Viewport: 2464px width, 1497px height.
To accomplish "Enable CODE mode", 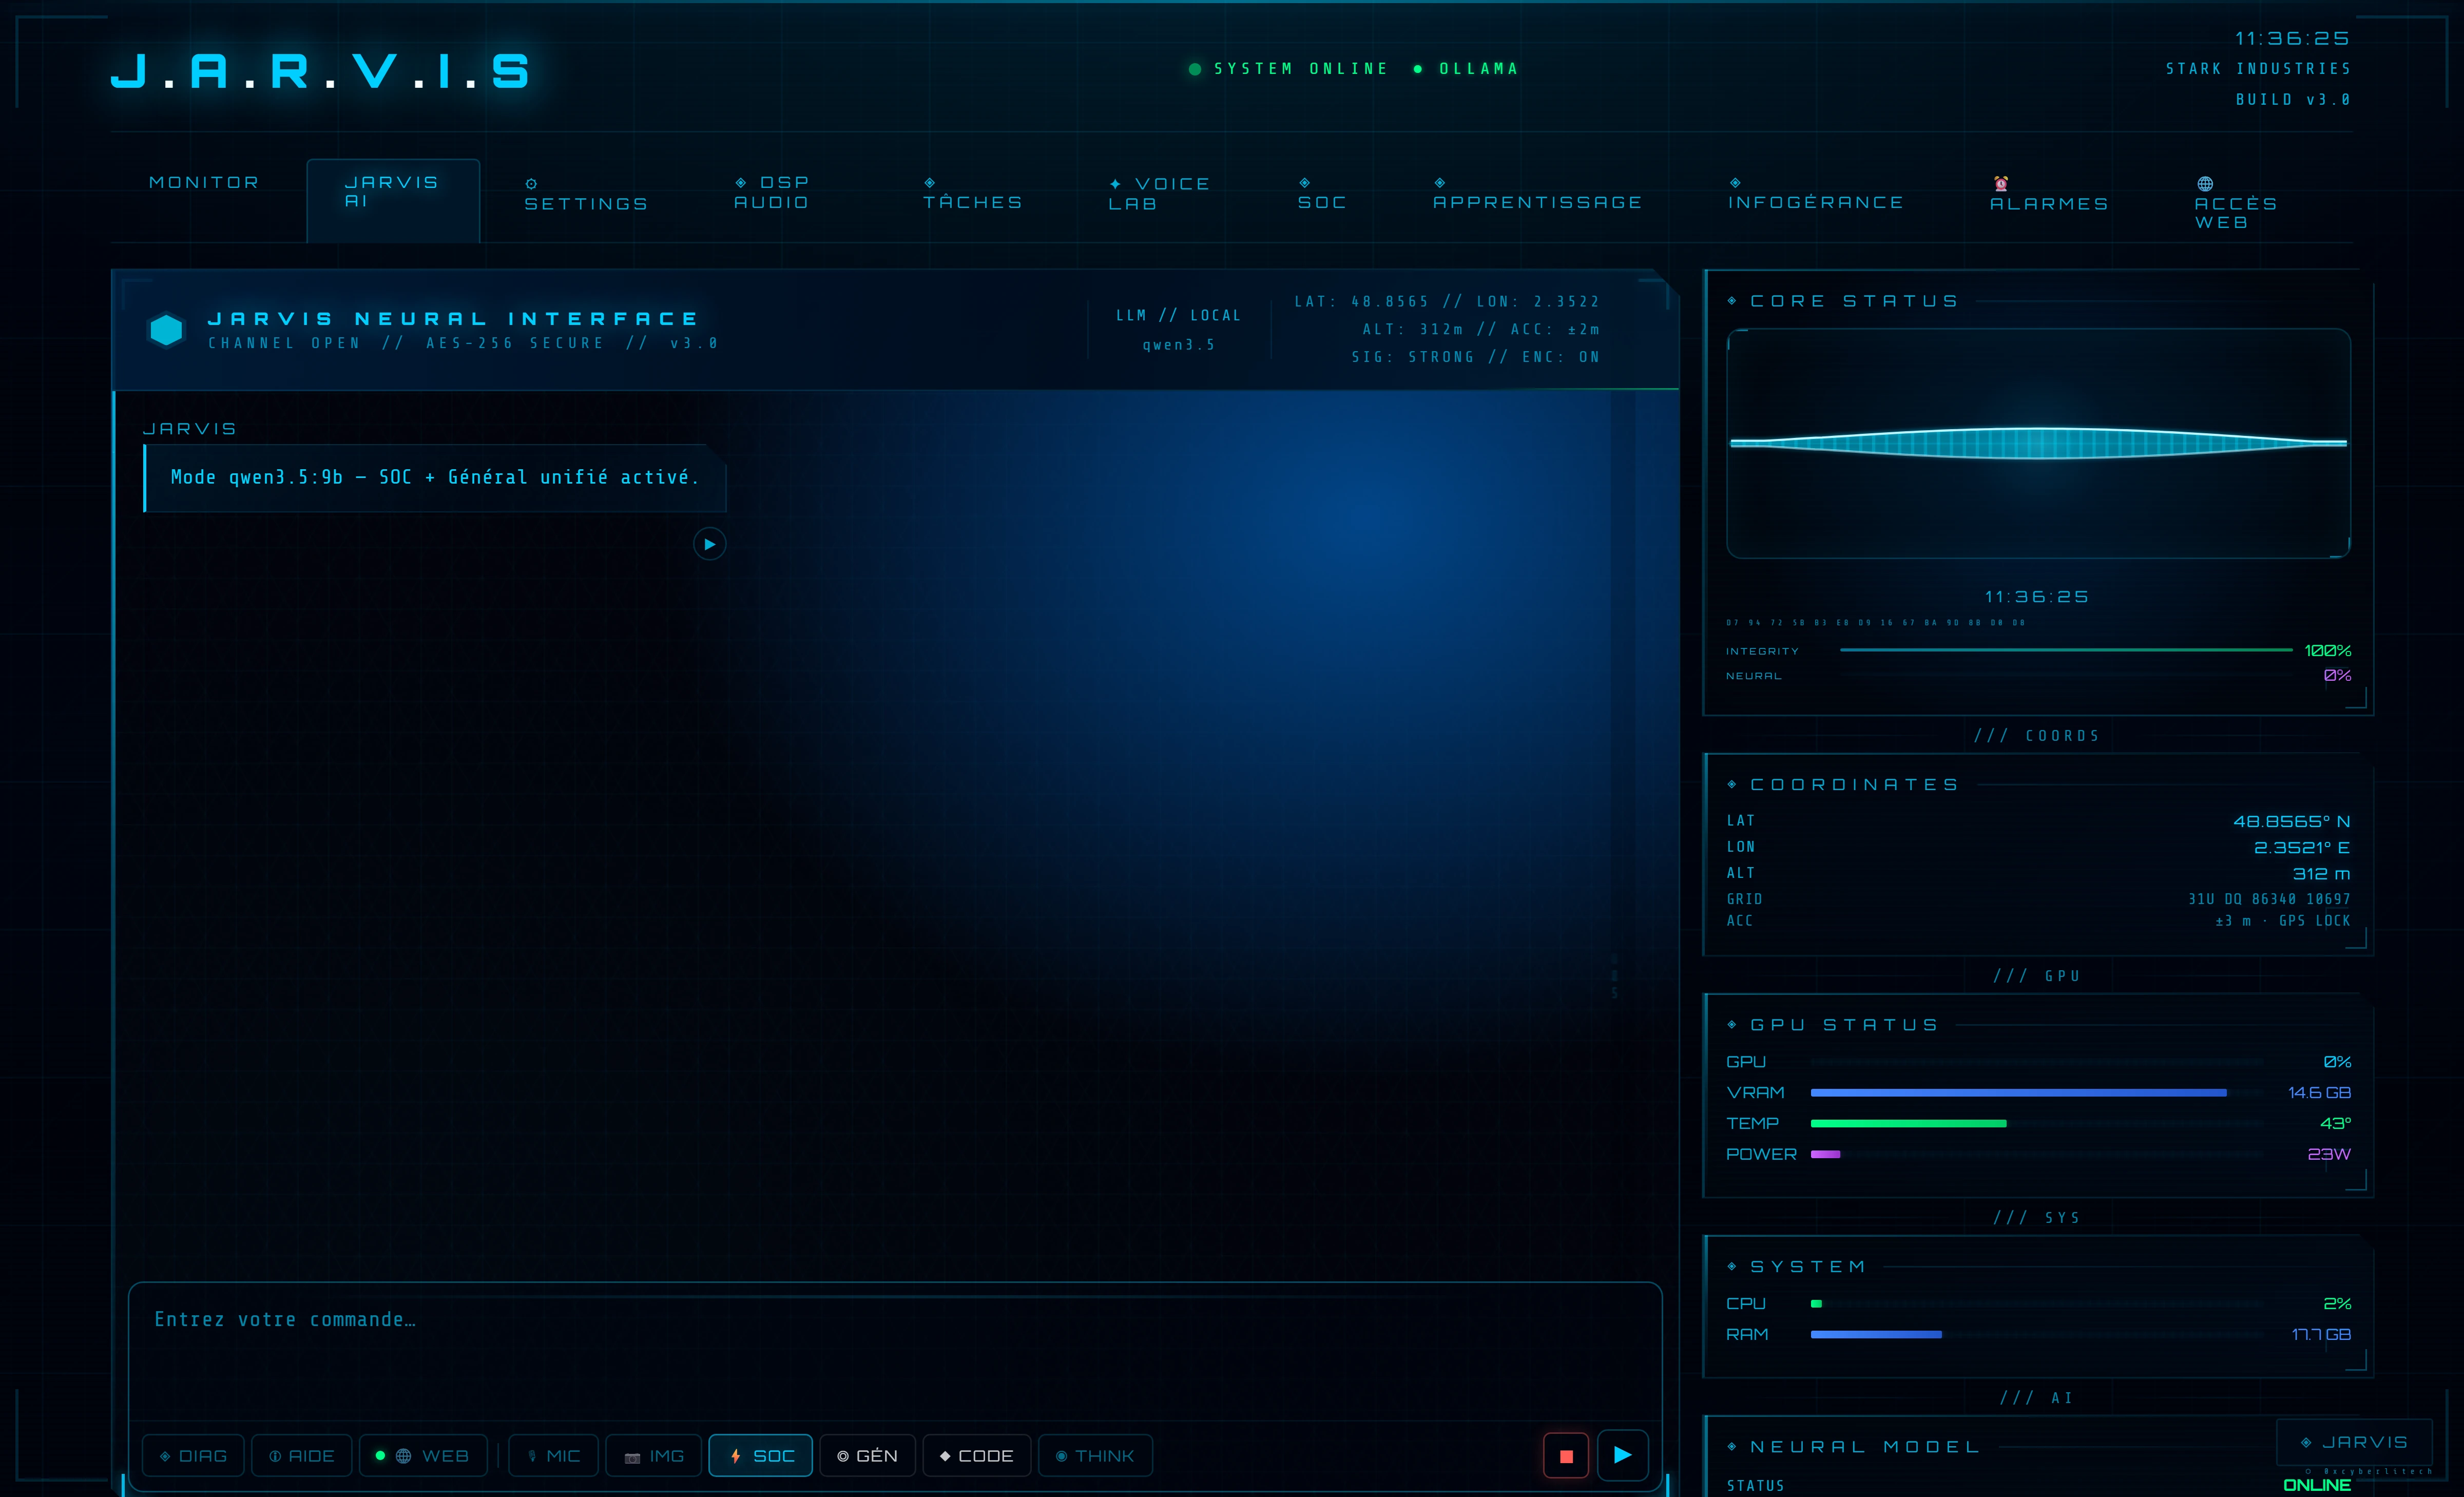I will click(x=976, y=1456).
